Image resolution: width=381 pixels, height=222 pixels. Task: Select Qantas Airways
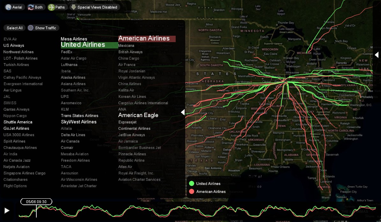point(16,109)
